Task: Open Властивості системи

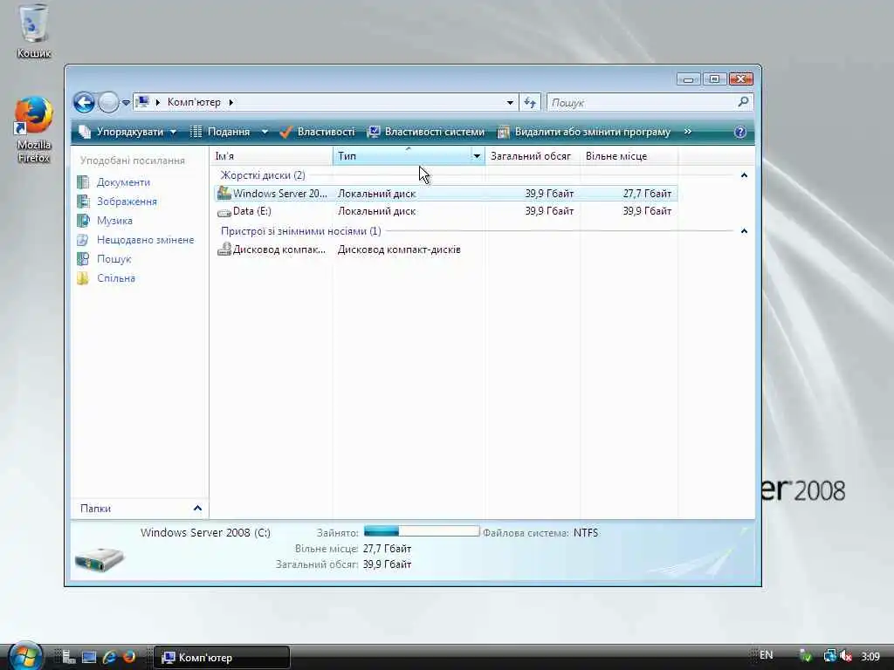Action: tap(426, 132)
